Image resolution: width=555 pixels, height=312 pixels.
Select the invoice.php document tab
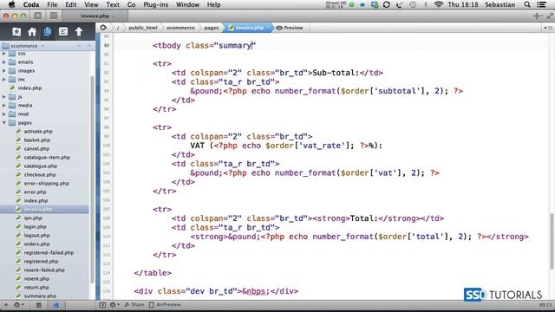pos(95,16)
